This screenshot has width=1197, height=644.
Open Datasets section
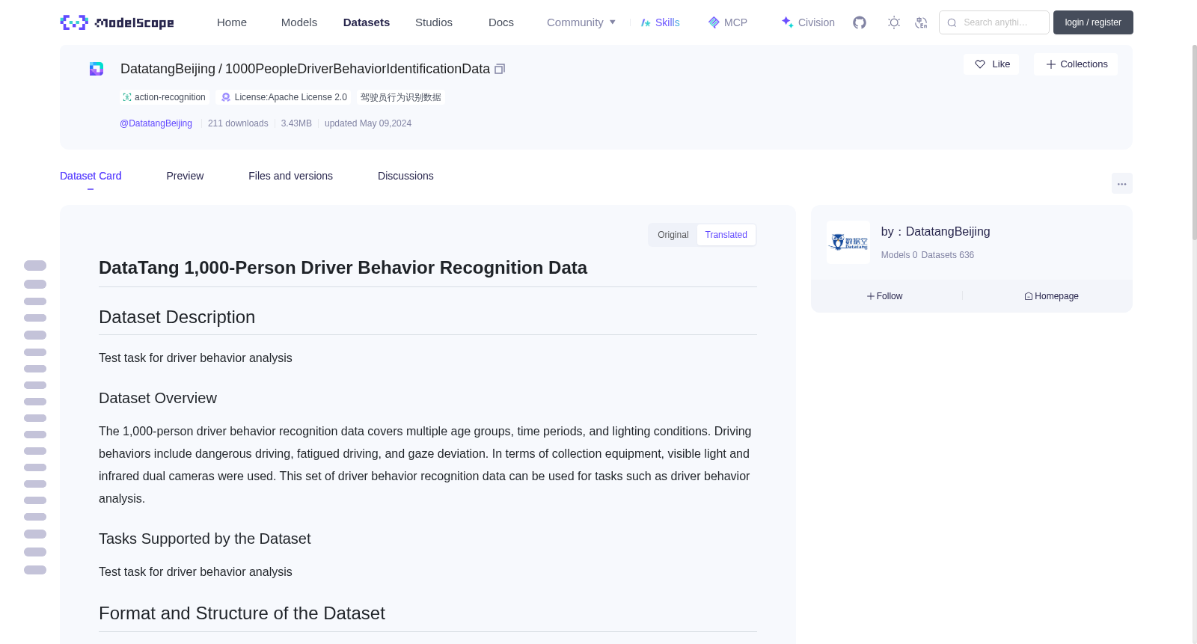(x=367, y=22)
